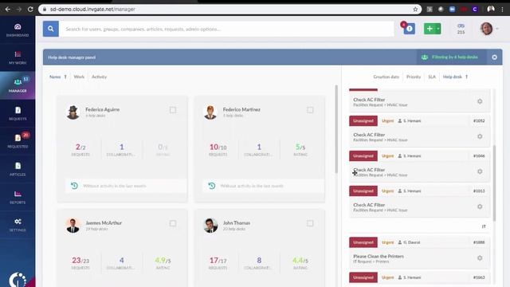Open gear options for request #1046

coord(480,171)
